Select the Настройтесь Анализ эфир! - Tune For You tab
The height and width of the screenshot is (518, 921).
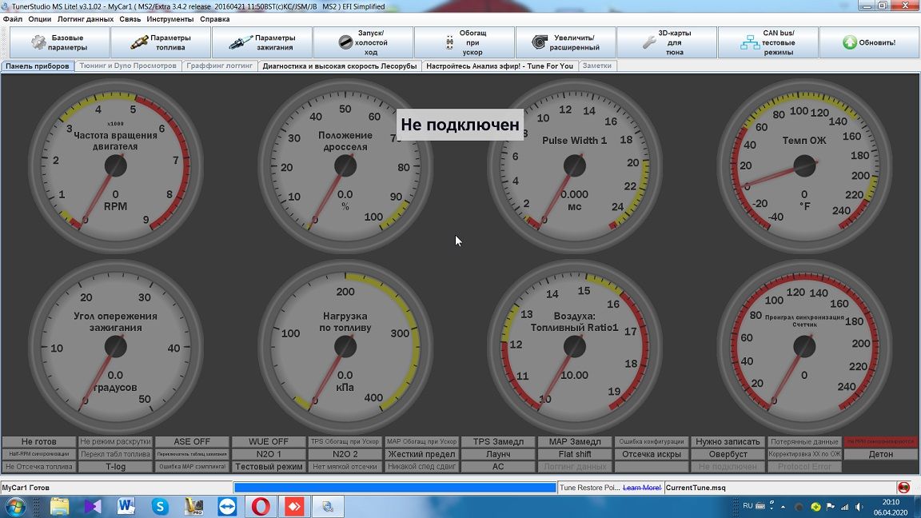[500, 66]
